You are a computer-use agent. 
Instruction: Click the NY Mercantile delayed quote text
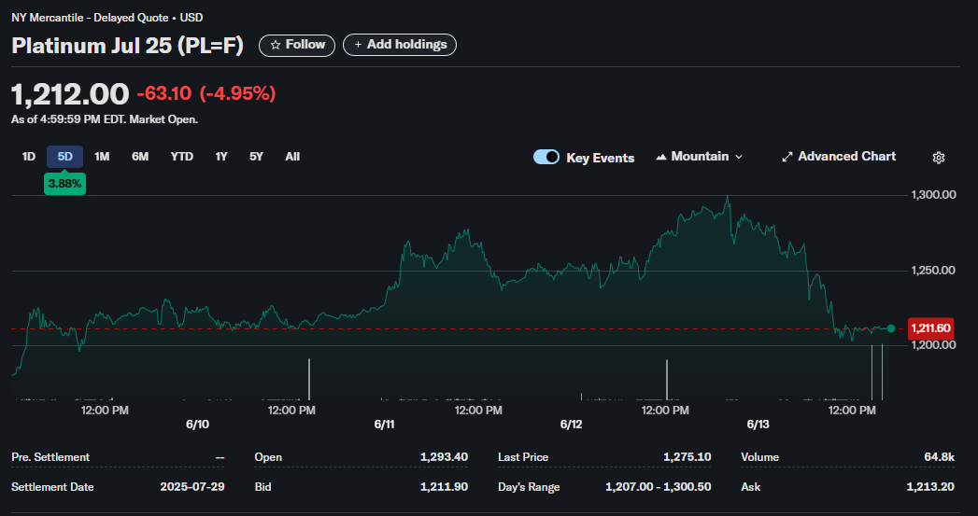pyautogui.click(x=107, y=18)
